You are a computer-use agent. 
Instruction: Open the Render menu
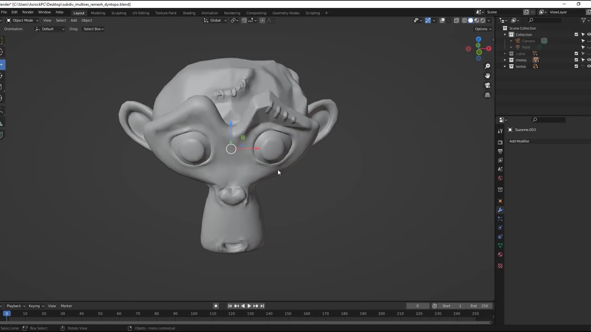tap(28, 12)
